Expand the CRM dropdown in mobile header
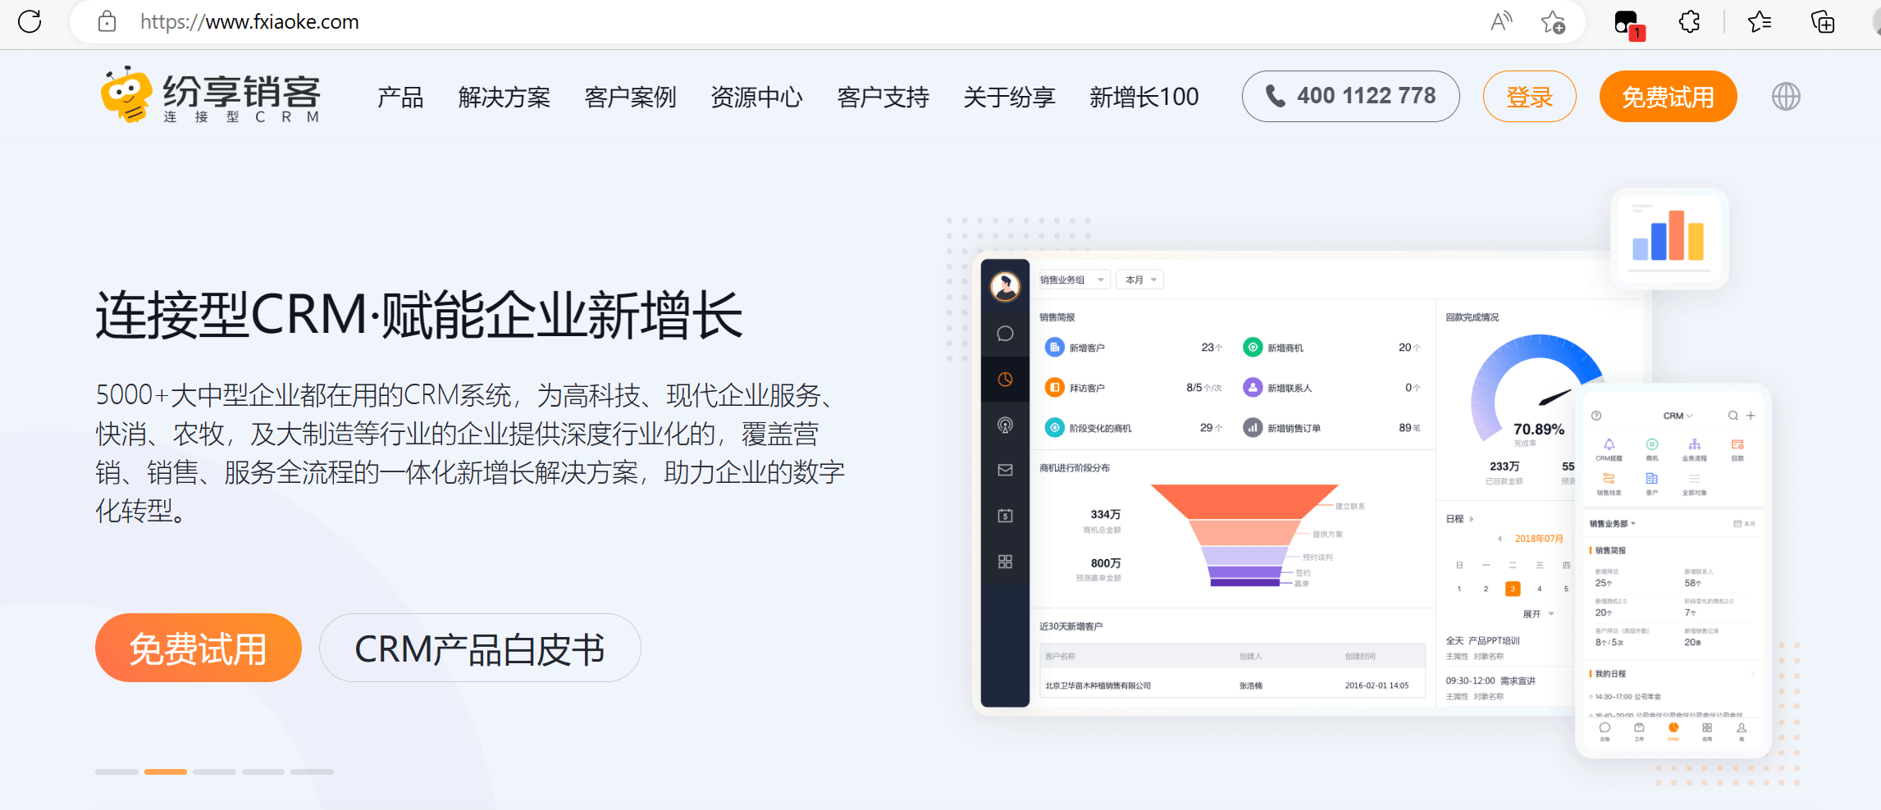1881x810 pixels. tap(1678, 416)
